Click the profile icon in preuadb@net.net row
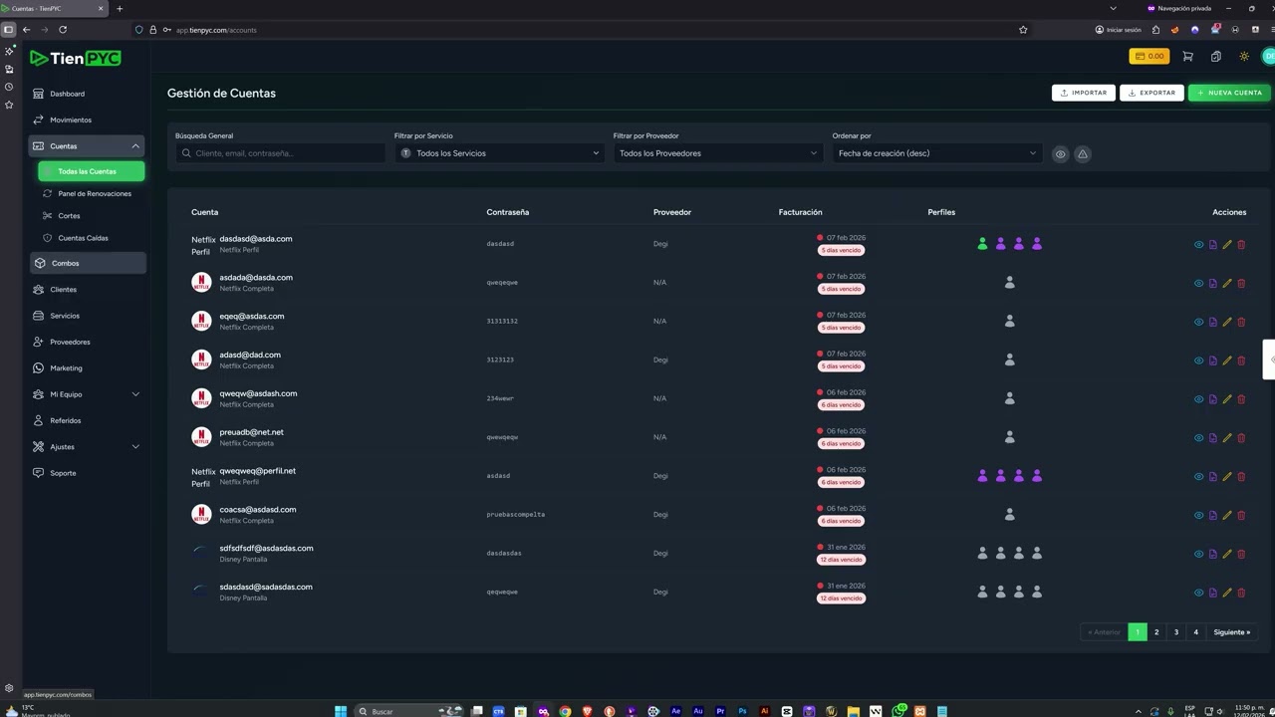This screenshot has height=717, width=1275. pos(1009,437)
